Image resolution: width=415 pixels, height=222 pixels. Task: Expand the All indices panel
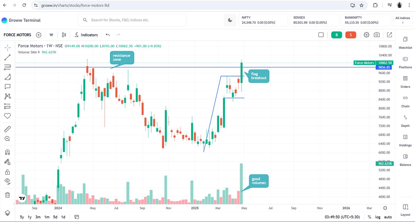(x=403, y=20)
